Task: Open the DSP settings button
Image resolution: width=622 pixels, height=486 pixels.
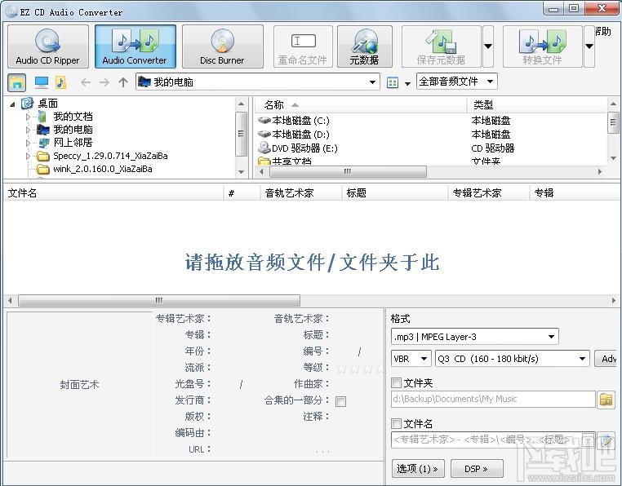Action: point(477,469)
